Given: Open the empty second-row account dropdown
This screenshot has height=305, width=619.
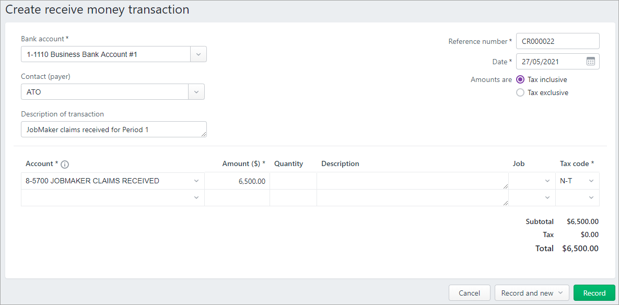Looking at the screenshot, I should [196, 198].
